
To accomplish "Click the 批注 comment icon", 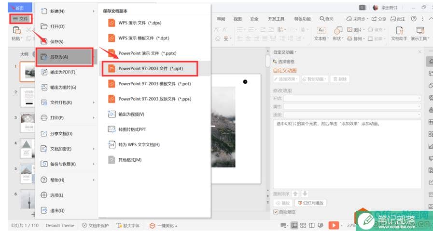I will [x=393, y=19].
